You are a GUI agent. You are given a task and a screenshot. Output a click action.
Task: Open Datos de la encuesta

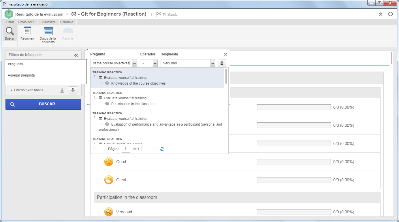click(x=48, y=35)
